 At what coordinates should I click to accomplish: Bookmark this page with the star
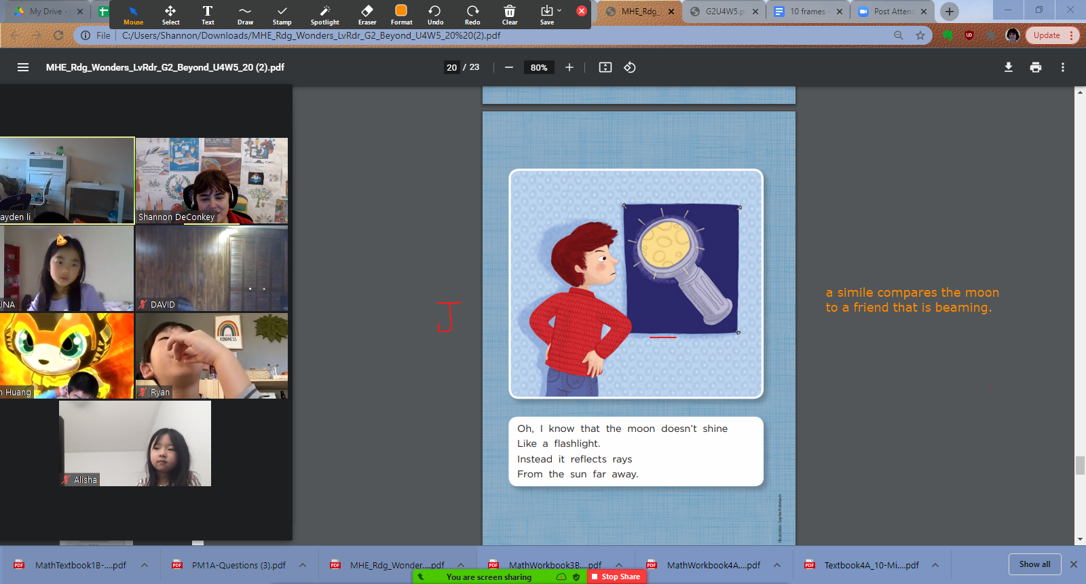(920, 35)
